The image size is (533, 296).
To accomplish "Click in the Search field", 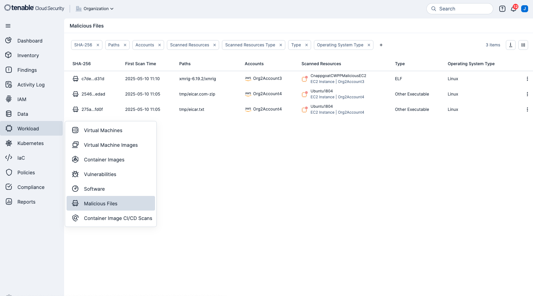I will (463, 9).
